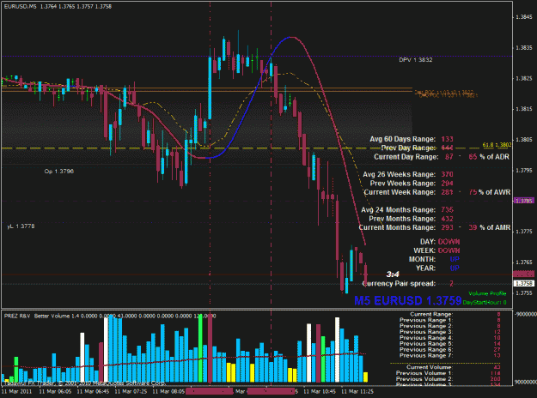Select the '11 Mar 08:05' time axis label
The height and width of the screenshot is (398, 537).
pos(168,391)
